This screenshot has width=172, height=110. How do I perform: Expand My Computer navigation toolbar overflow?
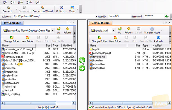click(x=74, y=33)
